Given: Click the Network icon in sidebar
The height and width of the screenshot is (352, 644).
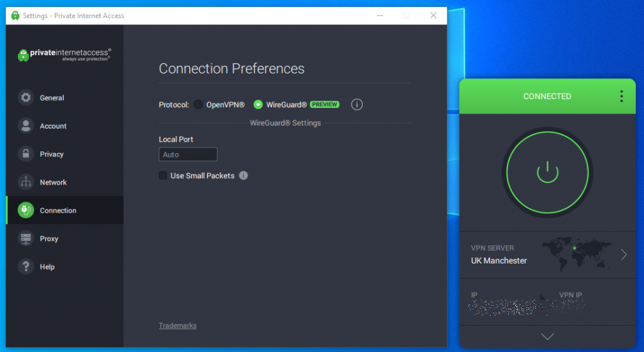Looking at the screenshot, I should pyautogui.click(x=25, y=182).
